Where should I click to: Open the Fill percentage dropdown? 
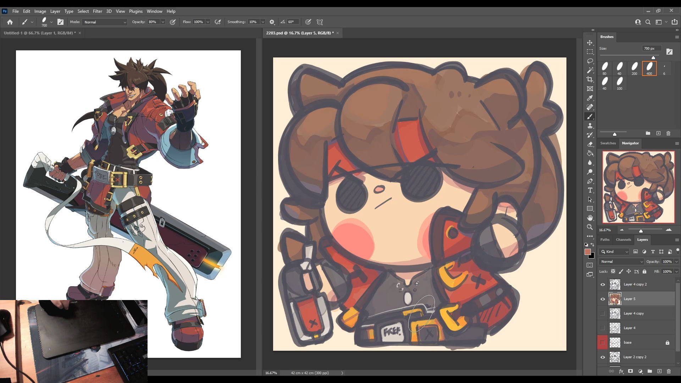coord(676,271)
